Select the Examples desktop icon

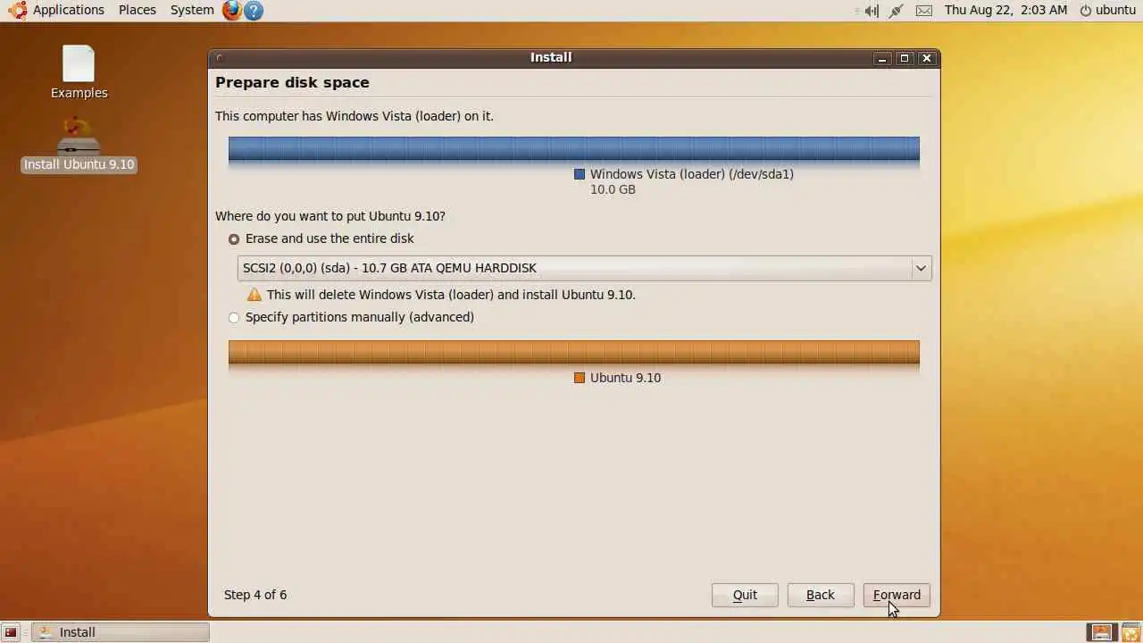coord(79,72)
